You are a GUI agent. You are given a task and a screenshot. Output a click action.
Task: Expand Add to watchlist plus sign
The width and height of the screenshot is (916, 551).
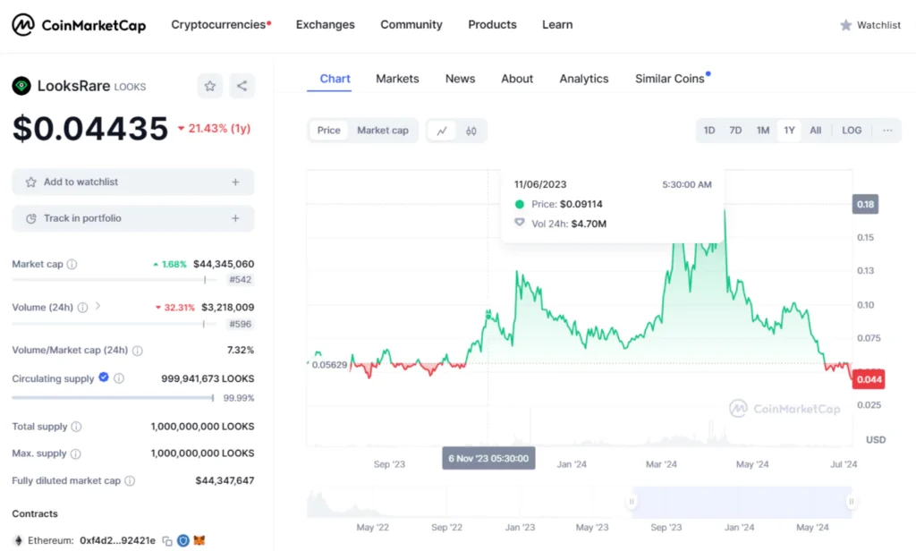(235, 182)
